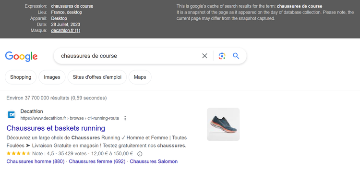Click the date 28 Juillet, 2023
The height and width of the screenshot is (173, 360).
tap(66, 25)
